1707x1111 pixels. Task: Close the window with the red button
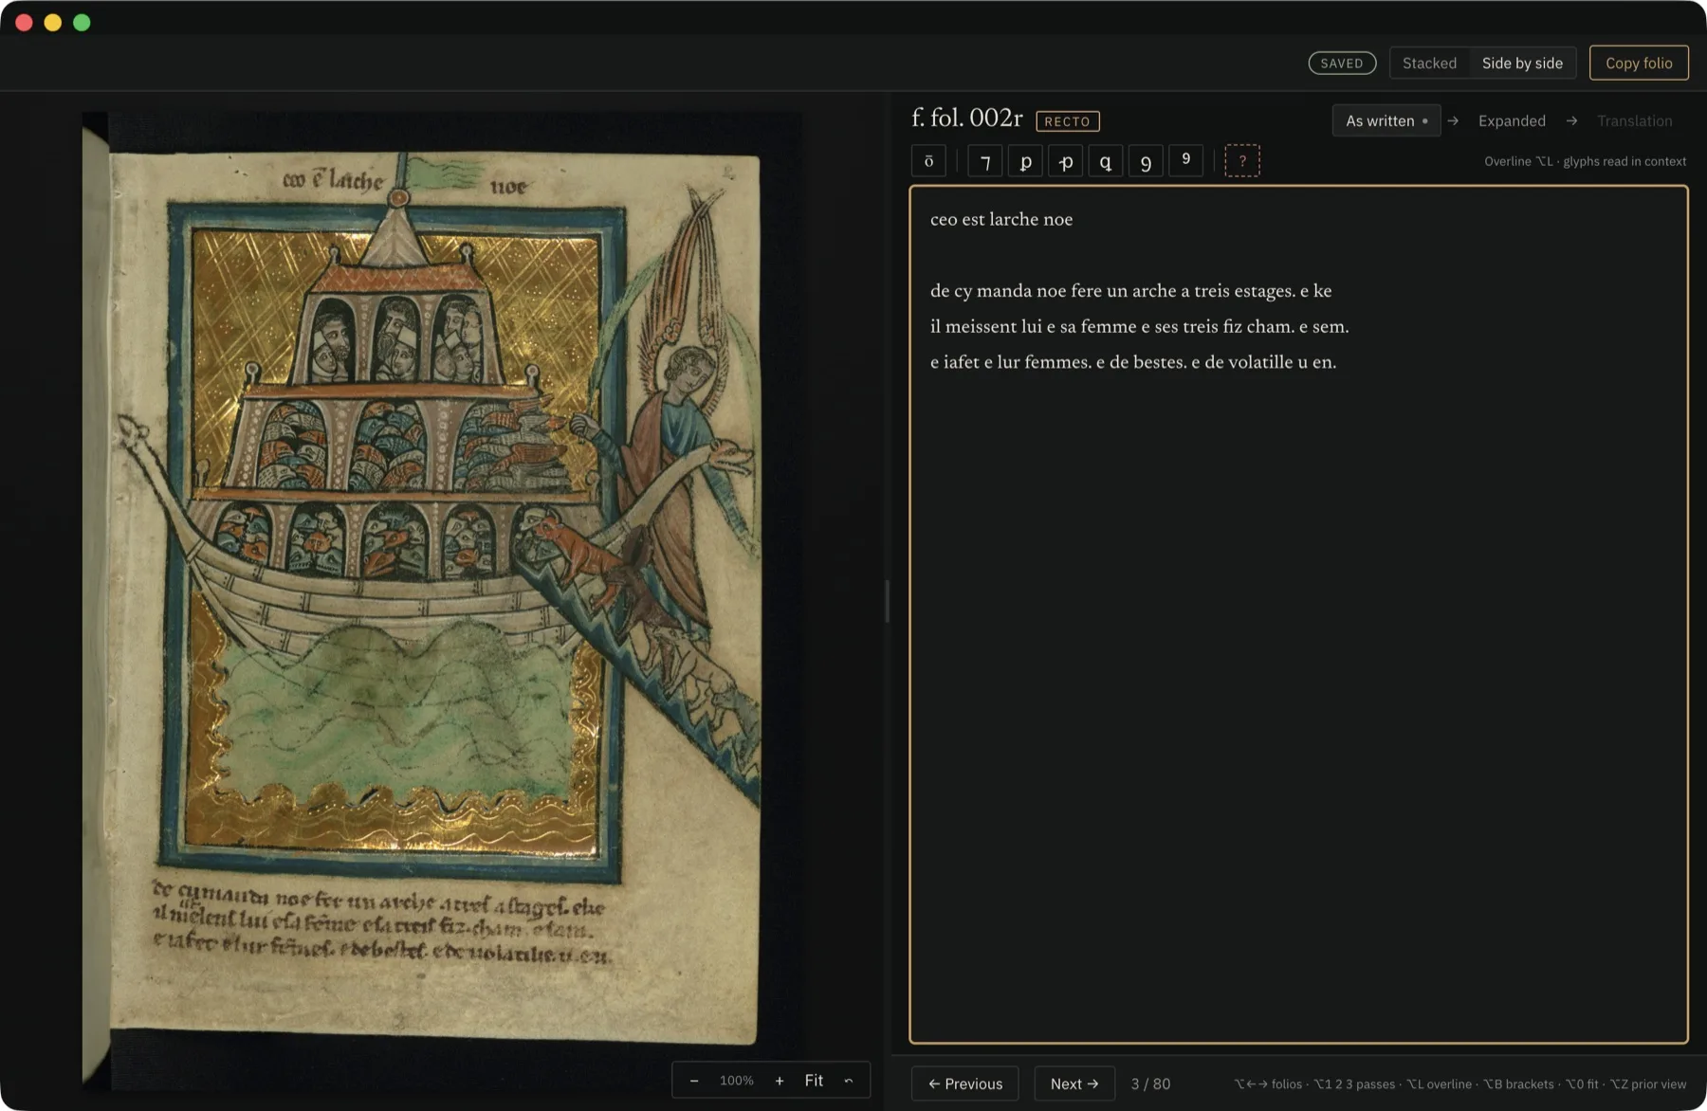pos(25,22)
